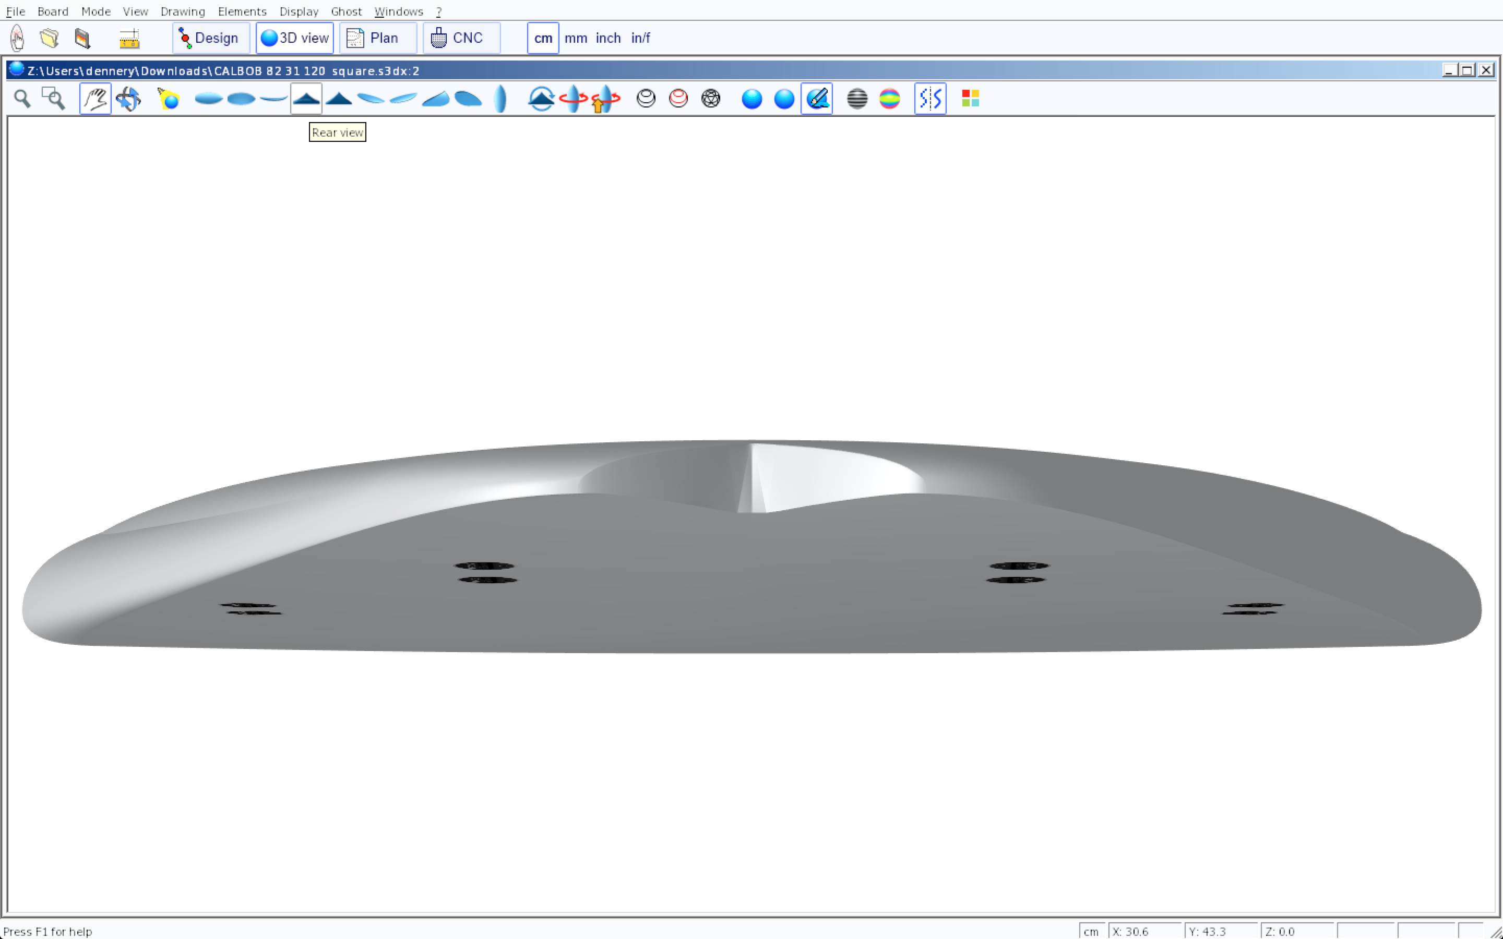Open the multicolor squares color settings
This screenshot has width=1503, height=939.
coord(970,99)
